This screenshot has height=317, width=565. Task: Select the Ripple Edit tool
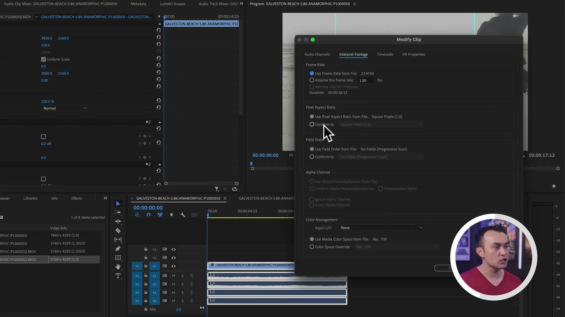118,221
